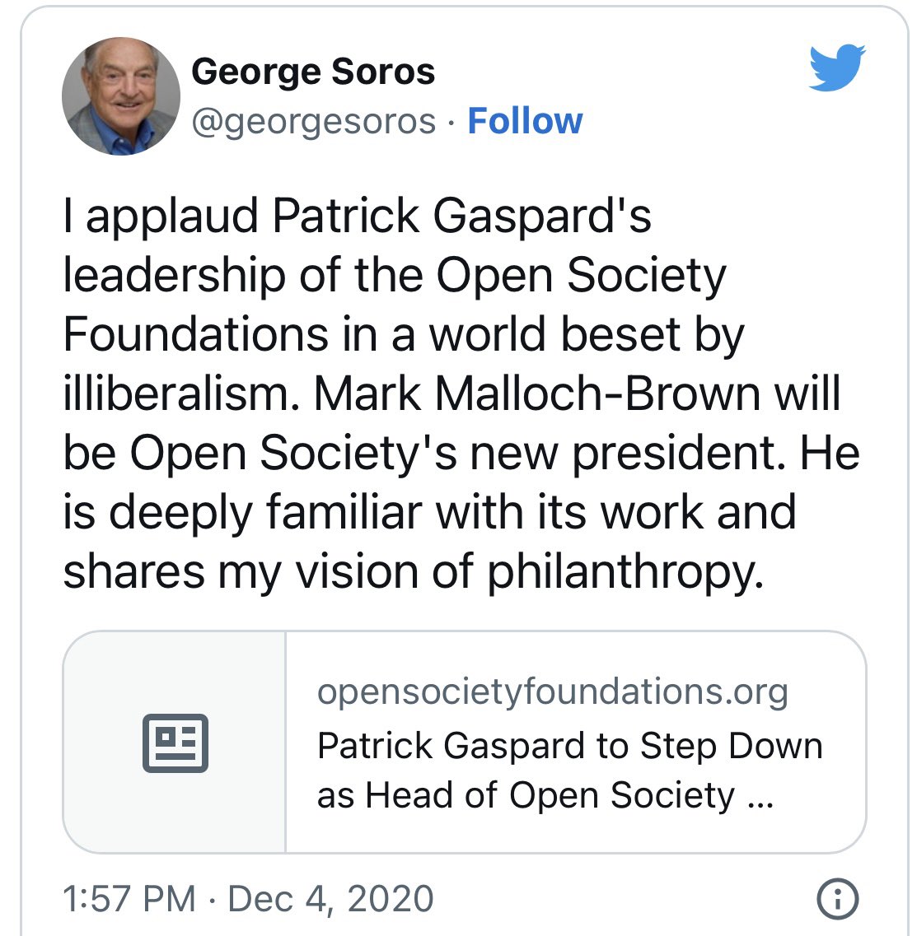Click the word philanthropy in the tweet
The height and width of the screenshot is (936, 917).
click(x=624, y=573)
